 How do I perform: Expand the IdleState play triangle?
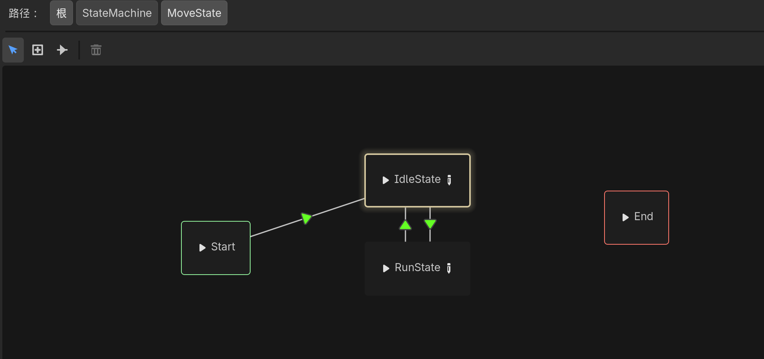pos(385,180)
